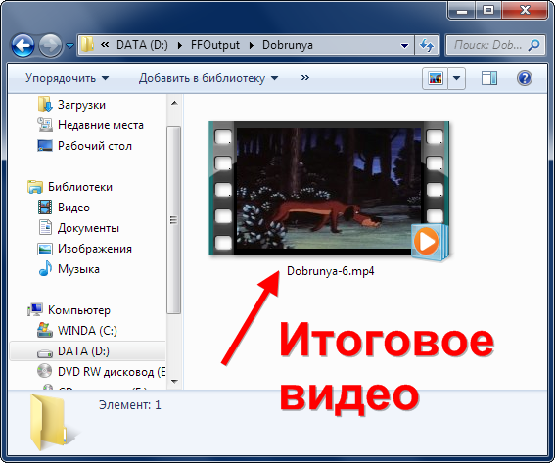Open view options dropdown arrow
Screen dimensions: 555x463
click(457, 78)
